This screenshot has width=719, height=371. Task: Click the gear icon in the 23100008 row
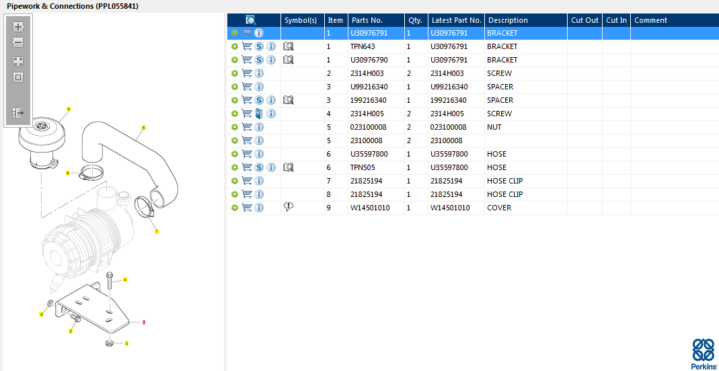(x=235, y=140)
